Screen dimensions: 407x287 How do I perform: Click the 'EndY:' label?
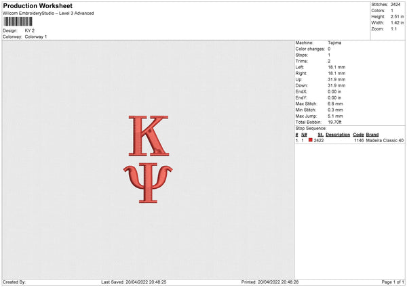click(x=301, y=97)
